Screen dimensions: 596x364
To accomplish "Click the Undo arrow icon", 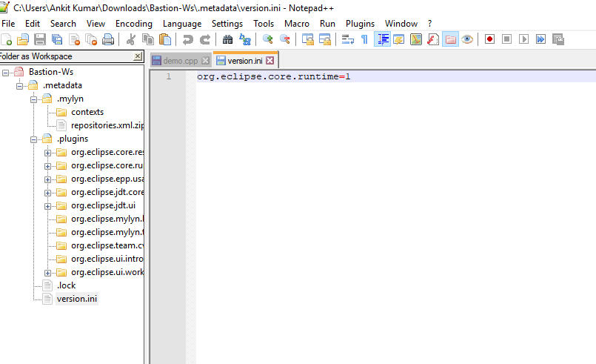I will click(x=188, y=39).
